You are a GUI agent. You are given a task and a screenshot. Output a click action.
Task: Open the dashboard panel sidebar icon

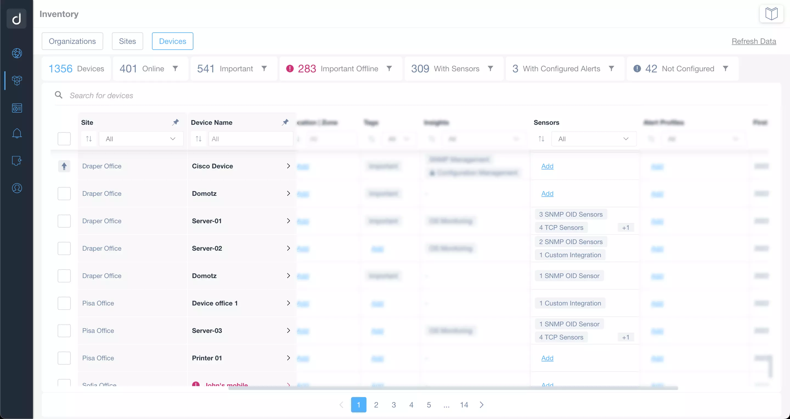pyautogui.click(x=17, y=108)
